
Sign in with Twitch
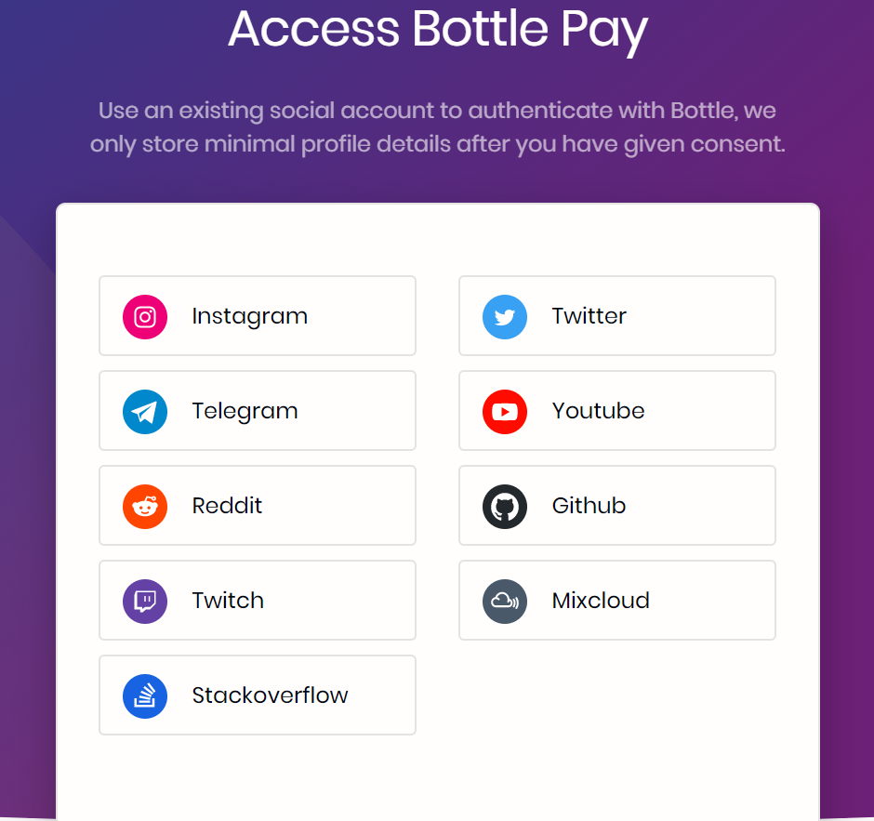tap(257, 601)
